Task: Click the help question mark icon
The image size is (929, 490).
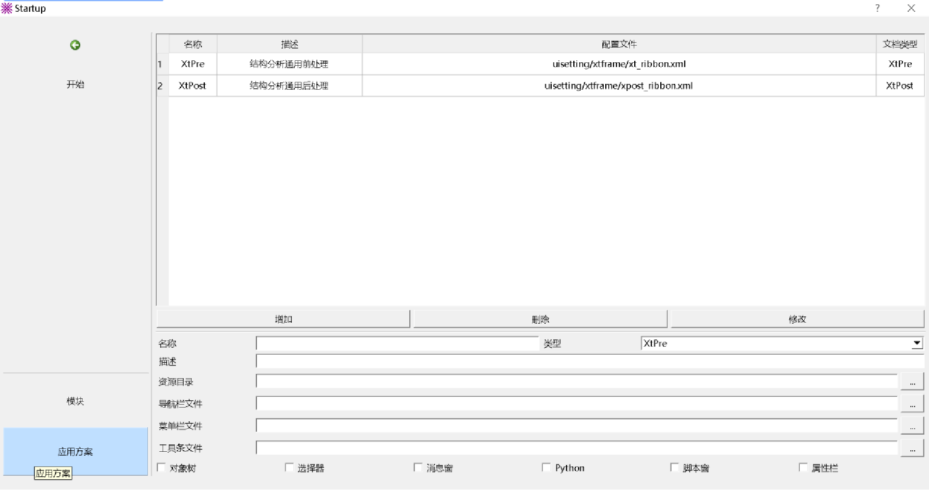Action: [877, 8]
